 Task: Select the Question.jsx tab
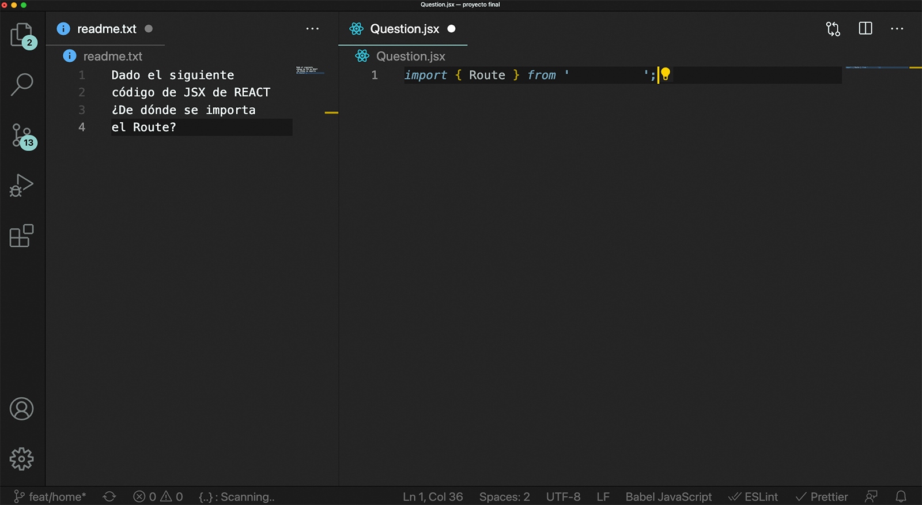[x=404, y=29]
